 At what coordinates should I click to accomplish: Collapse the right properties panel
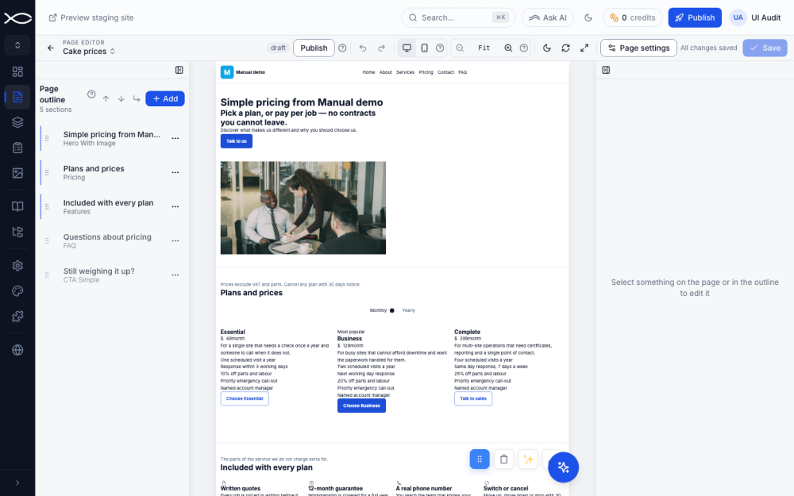click(x=606, y=70)
